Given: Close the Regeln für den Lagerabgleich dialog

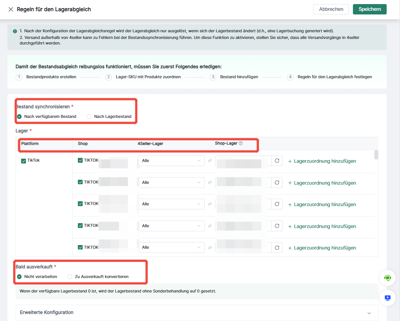Looking at the screenshot, I should pos(11,9).
